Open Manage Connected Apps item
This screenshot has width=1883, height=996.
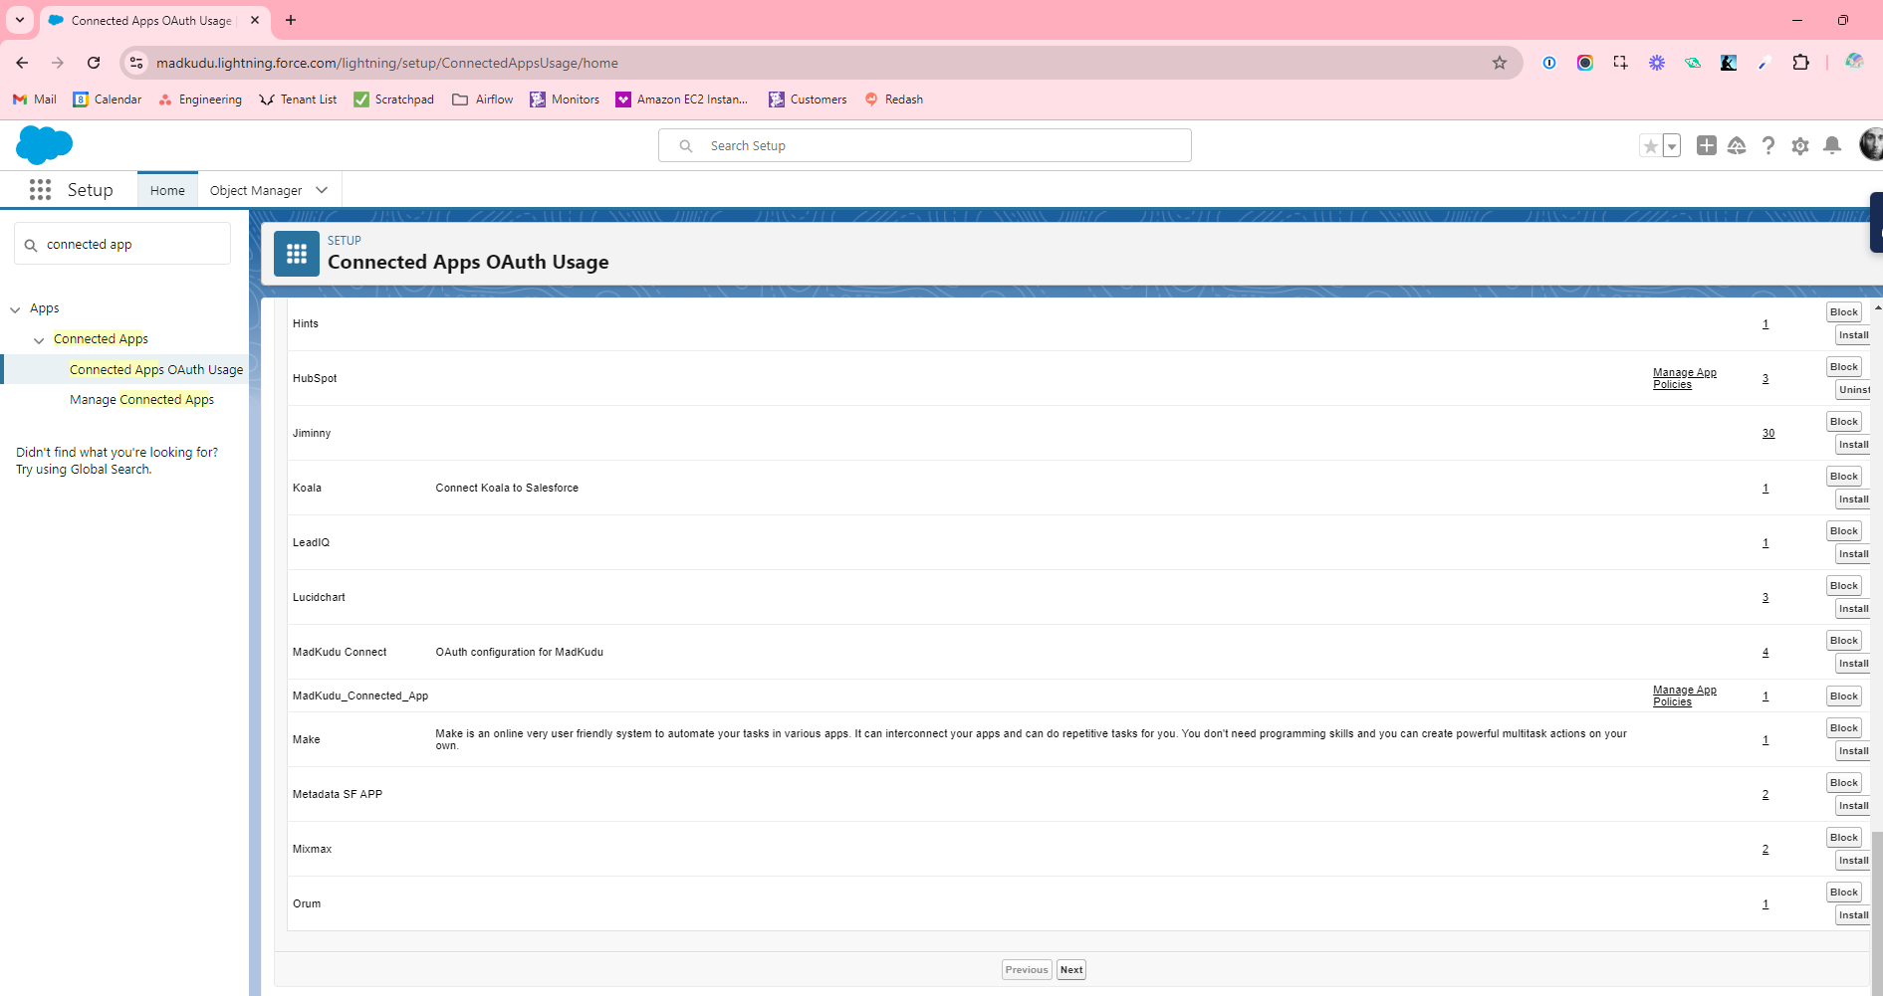click(x=141, y=399)
